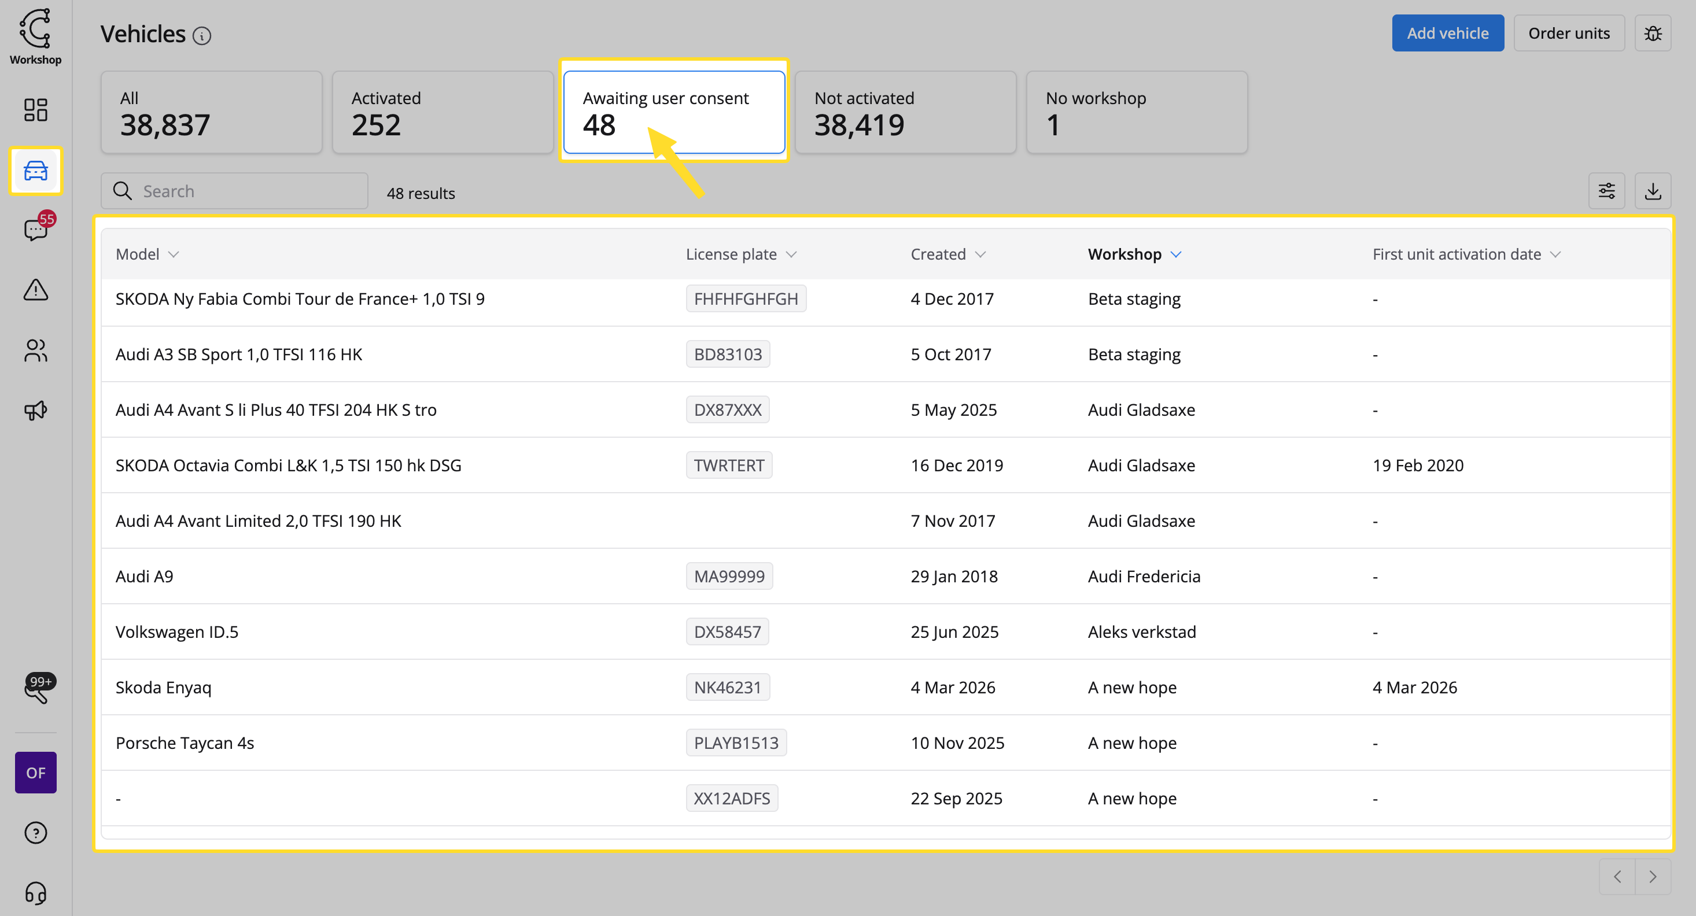Sort by Model column chevron

[174, 254]
